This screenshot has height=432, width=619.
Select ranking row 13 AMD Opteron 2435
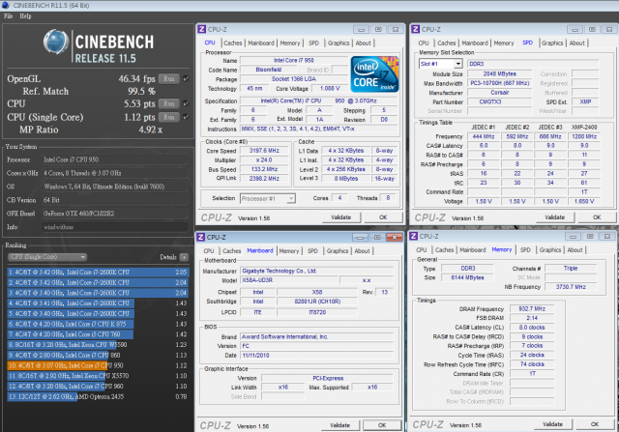98,396
